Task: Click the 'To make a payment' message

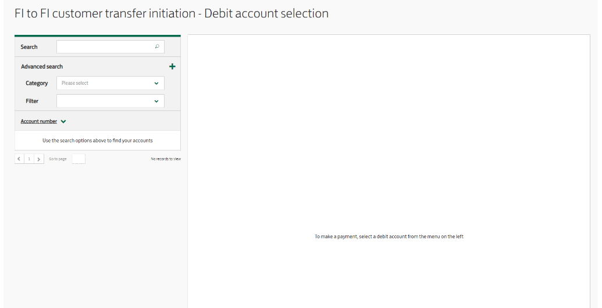Action: coord(389,237)
